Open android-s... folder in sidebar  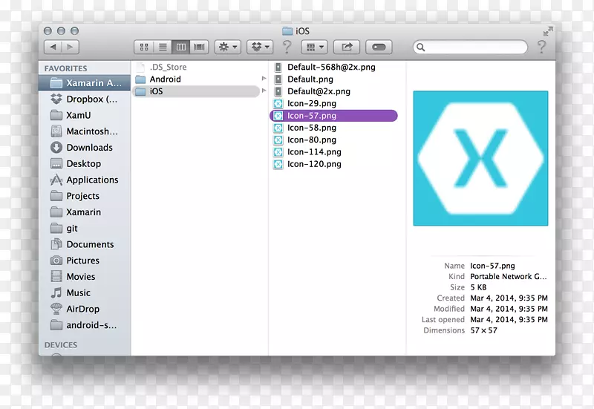click(85, 325)
